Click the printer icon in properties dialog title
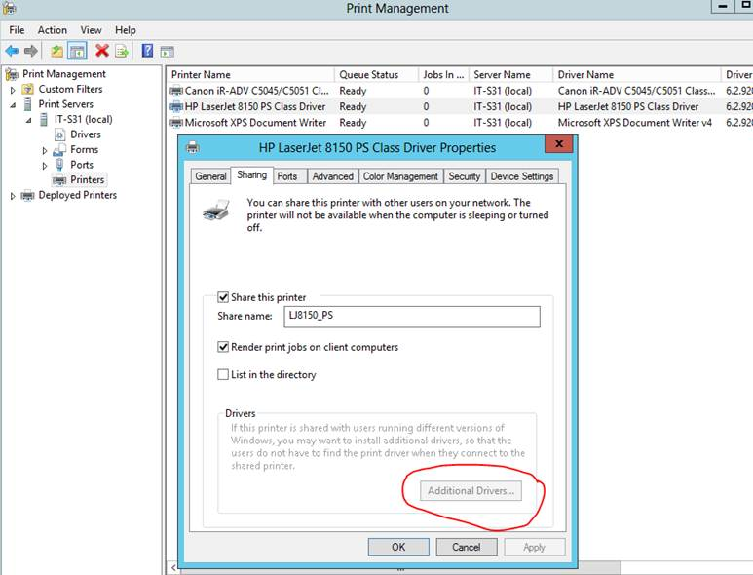This screenshot has width=753, height=575. coord(193,147)
